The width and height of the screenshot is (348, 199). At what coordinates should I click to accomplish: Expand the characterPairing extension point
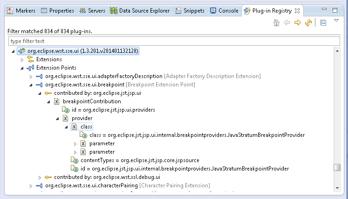pyautogui.click(x=31, y=186)
